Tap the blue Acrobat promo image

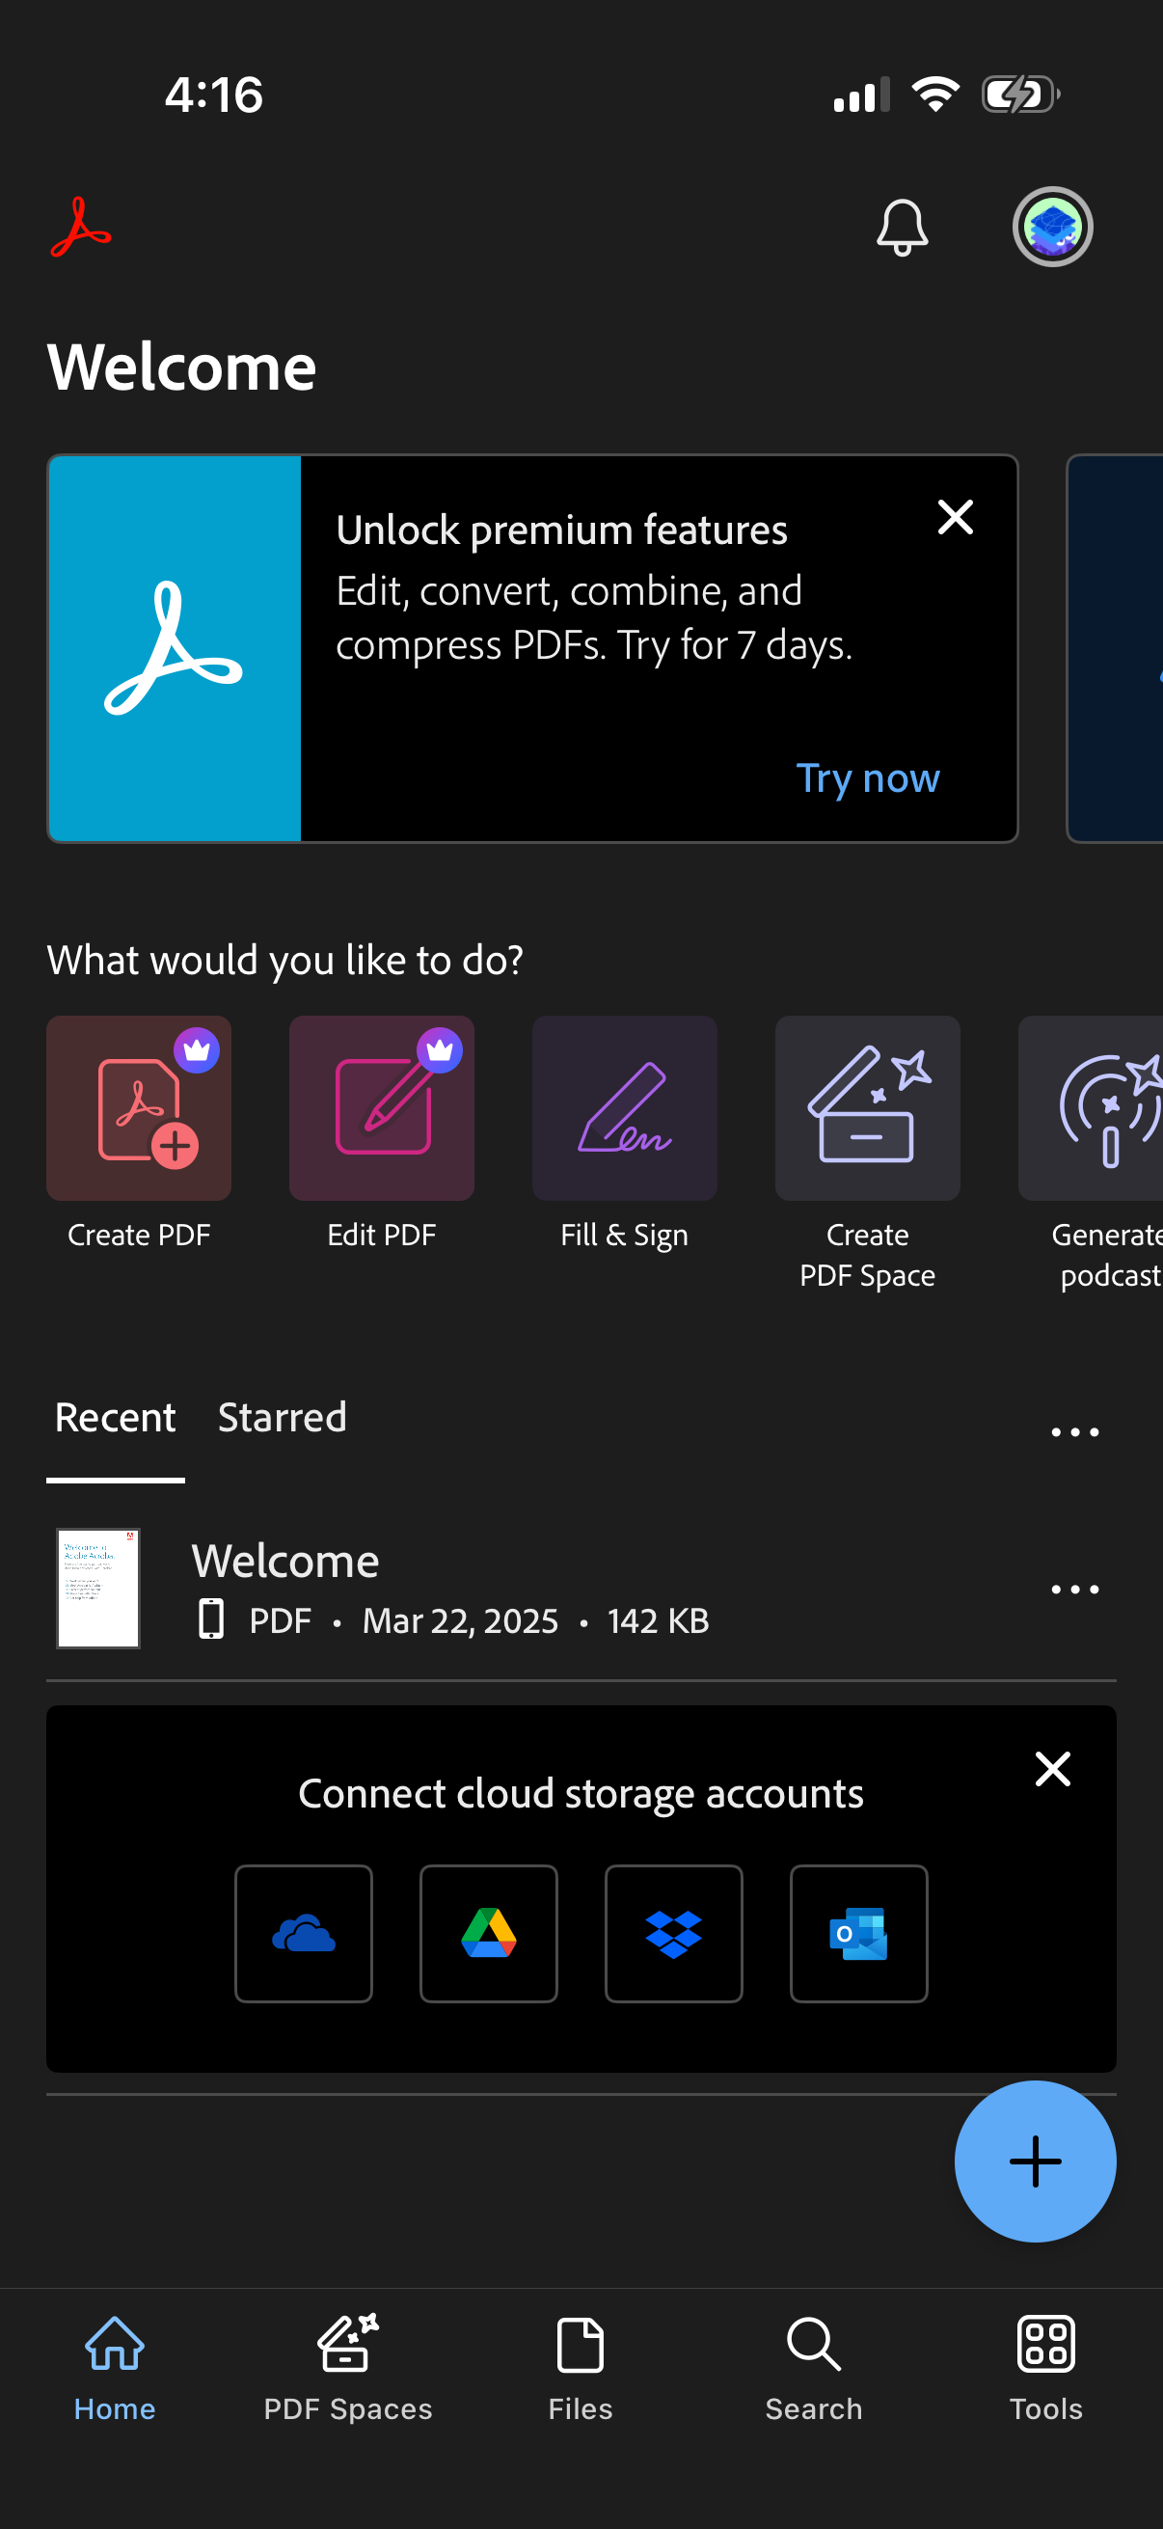[x=175, y=648]
